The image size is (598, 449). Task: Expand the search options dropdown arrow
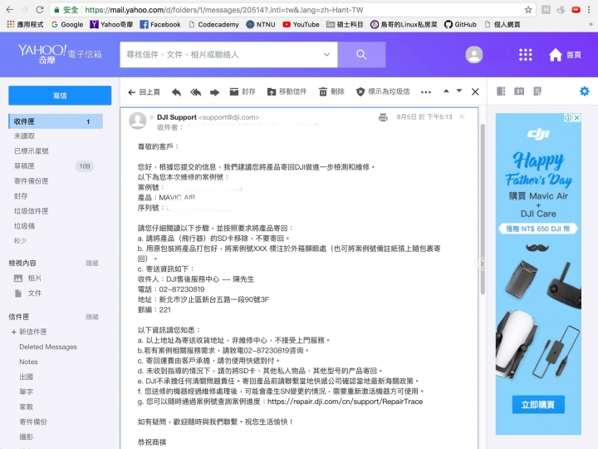[327, 55]
